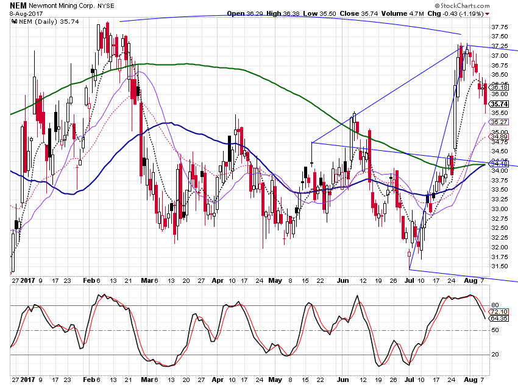
Task: Select the bold NEM ticker symbol in the title
Action: [18, 5]
